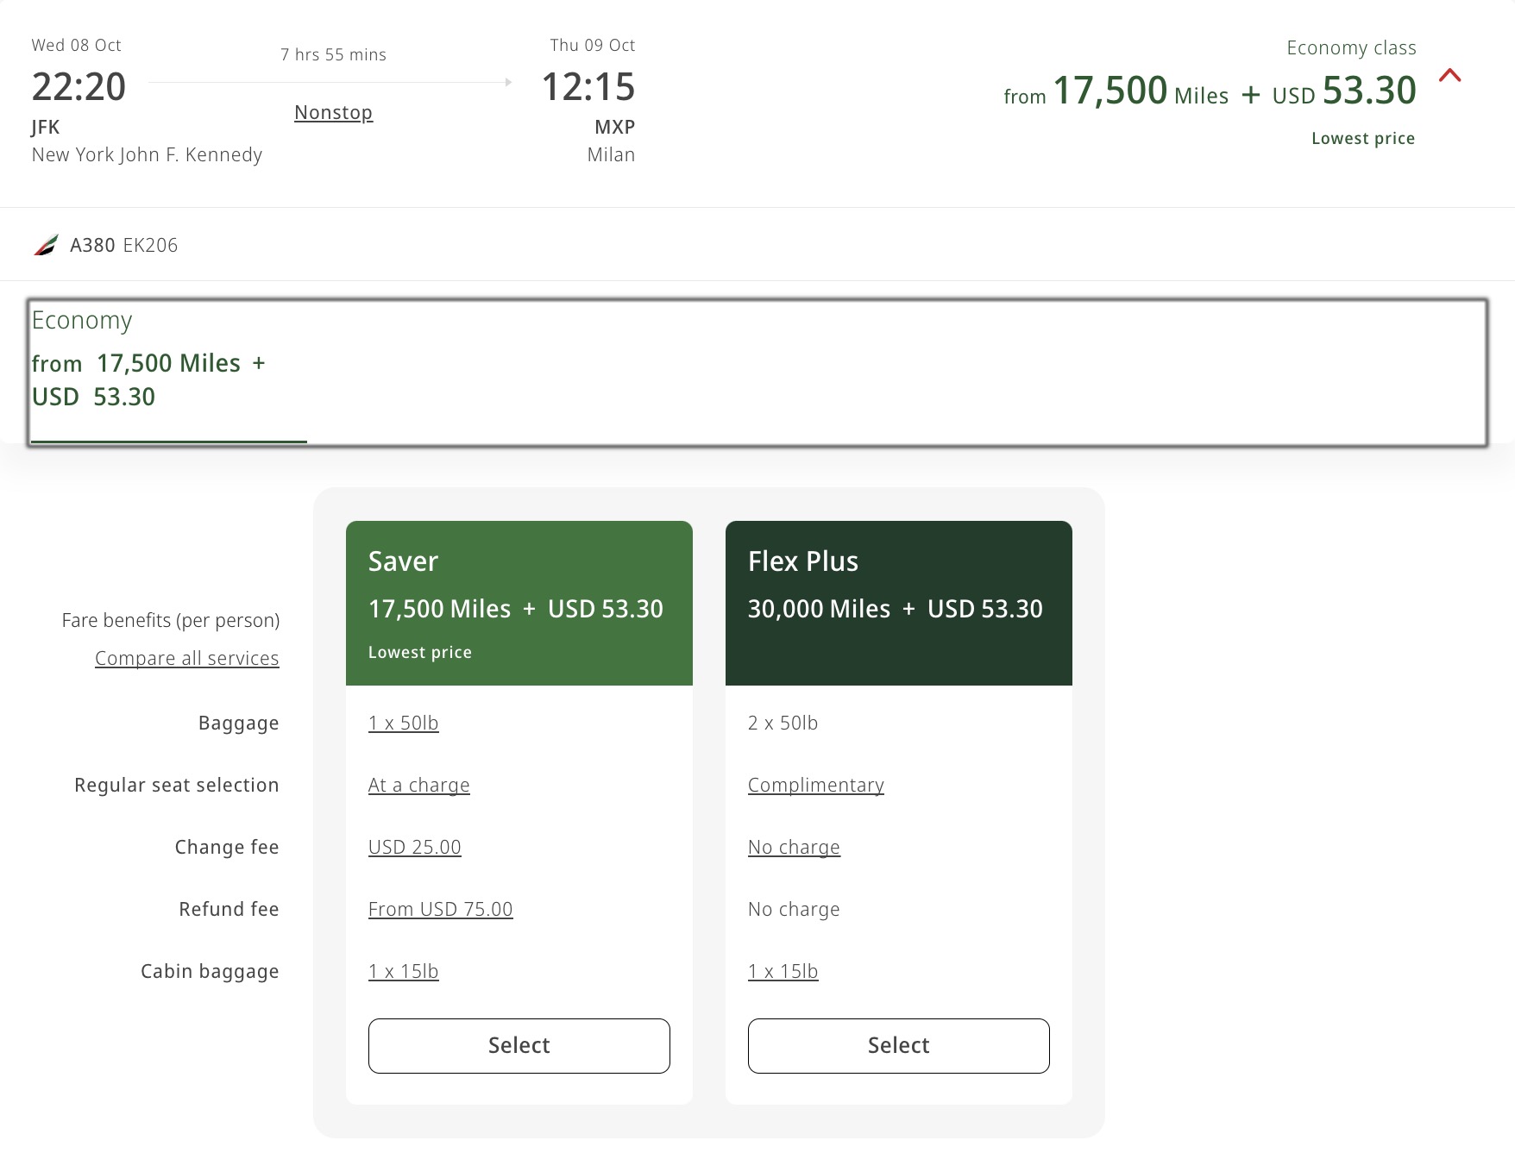The image size is (1515, 1159).
Task: View 'At a charge' seat selection details
Action: [x=419, y=785]
